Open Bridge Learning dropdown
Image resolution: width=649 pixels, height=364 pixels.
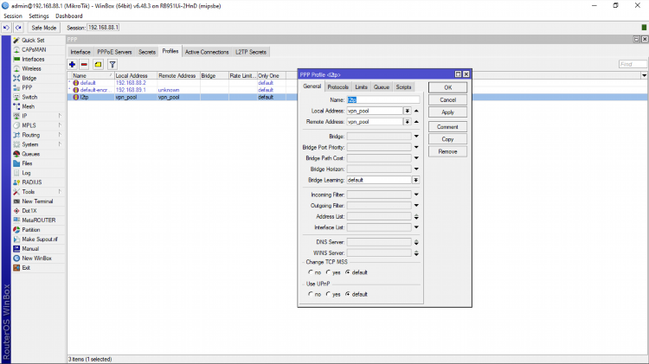pos(415,180)
